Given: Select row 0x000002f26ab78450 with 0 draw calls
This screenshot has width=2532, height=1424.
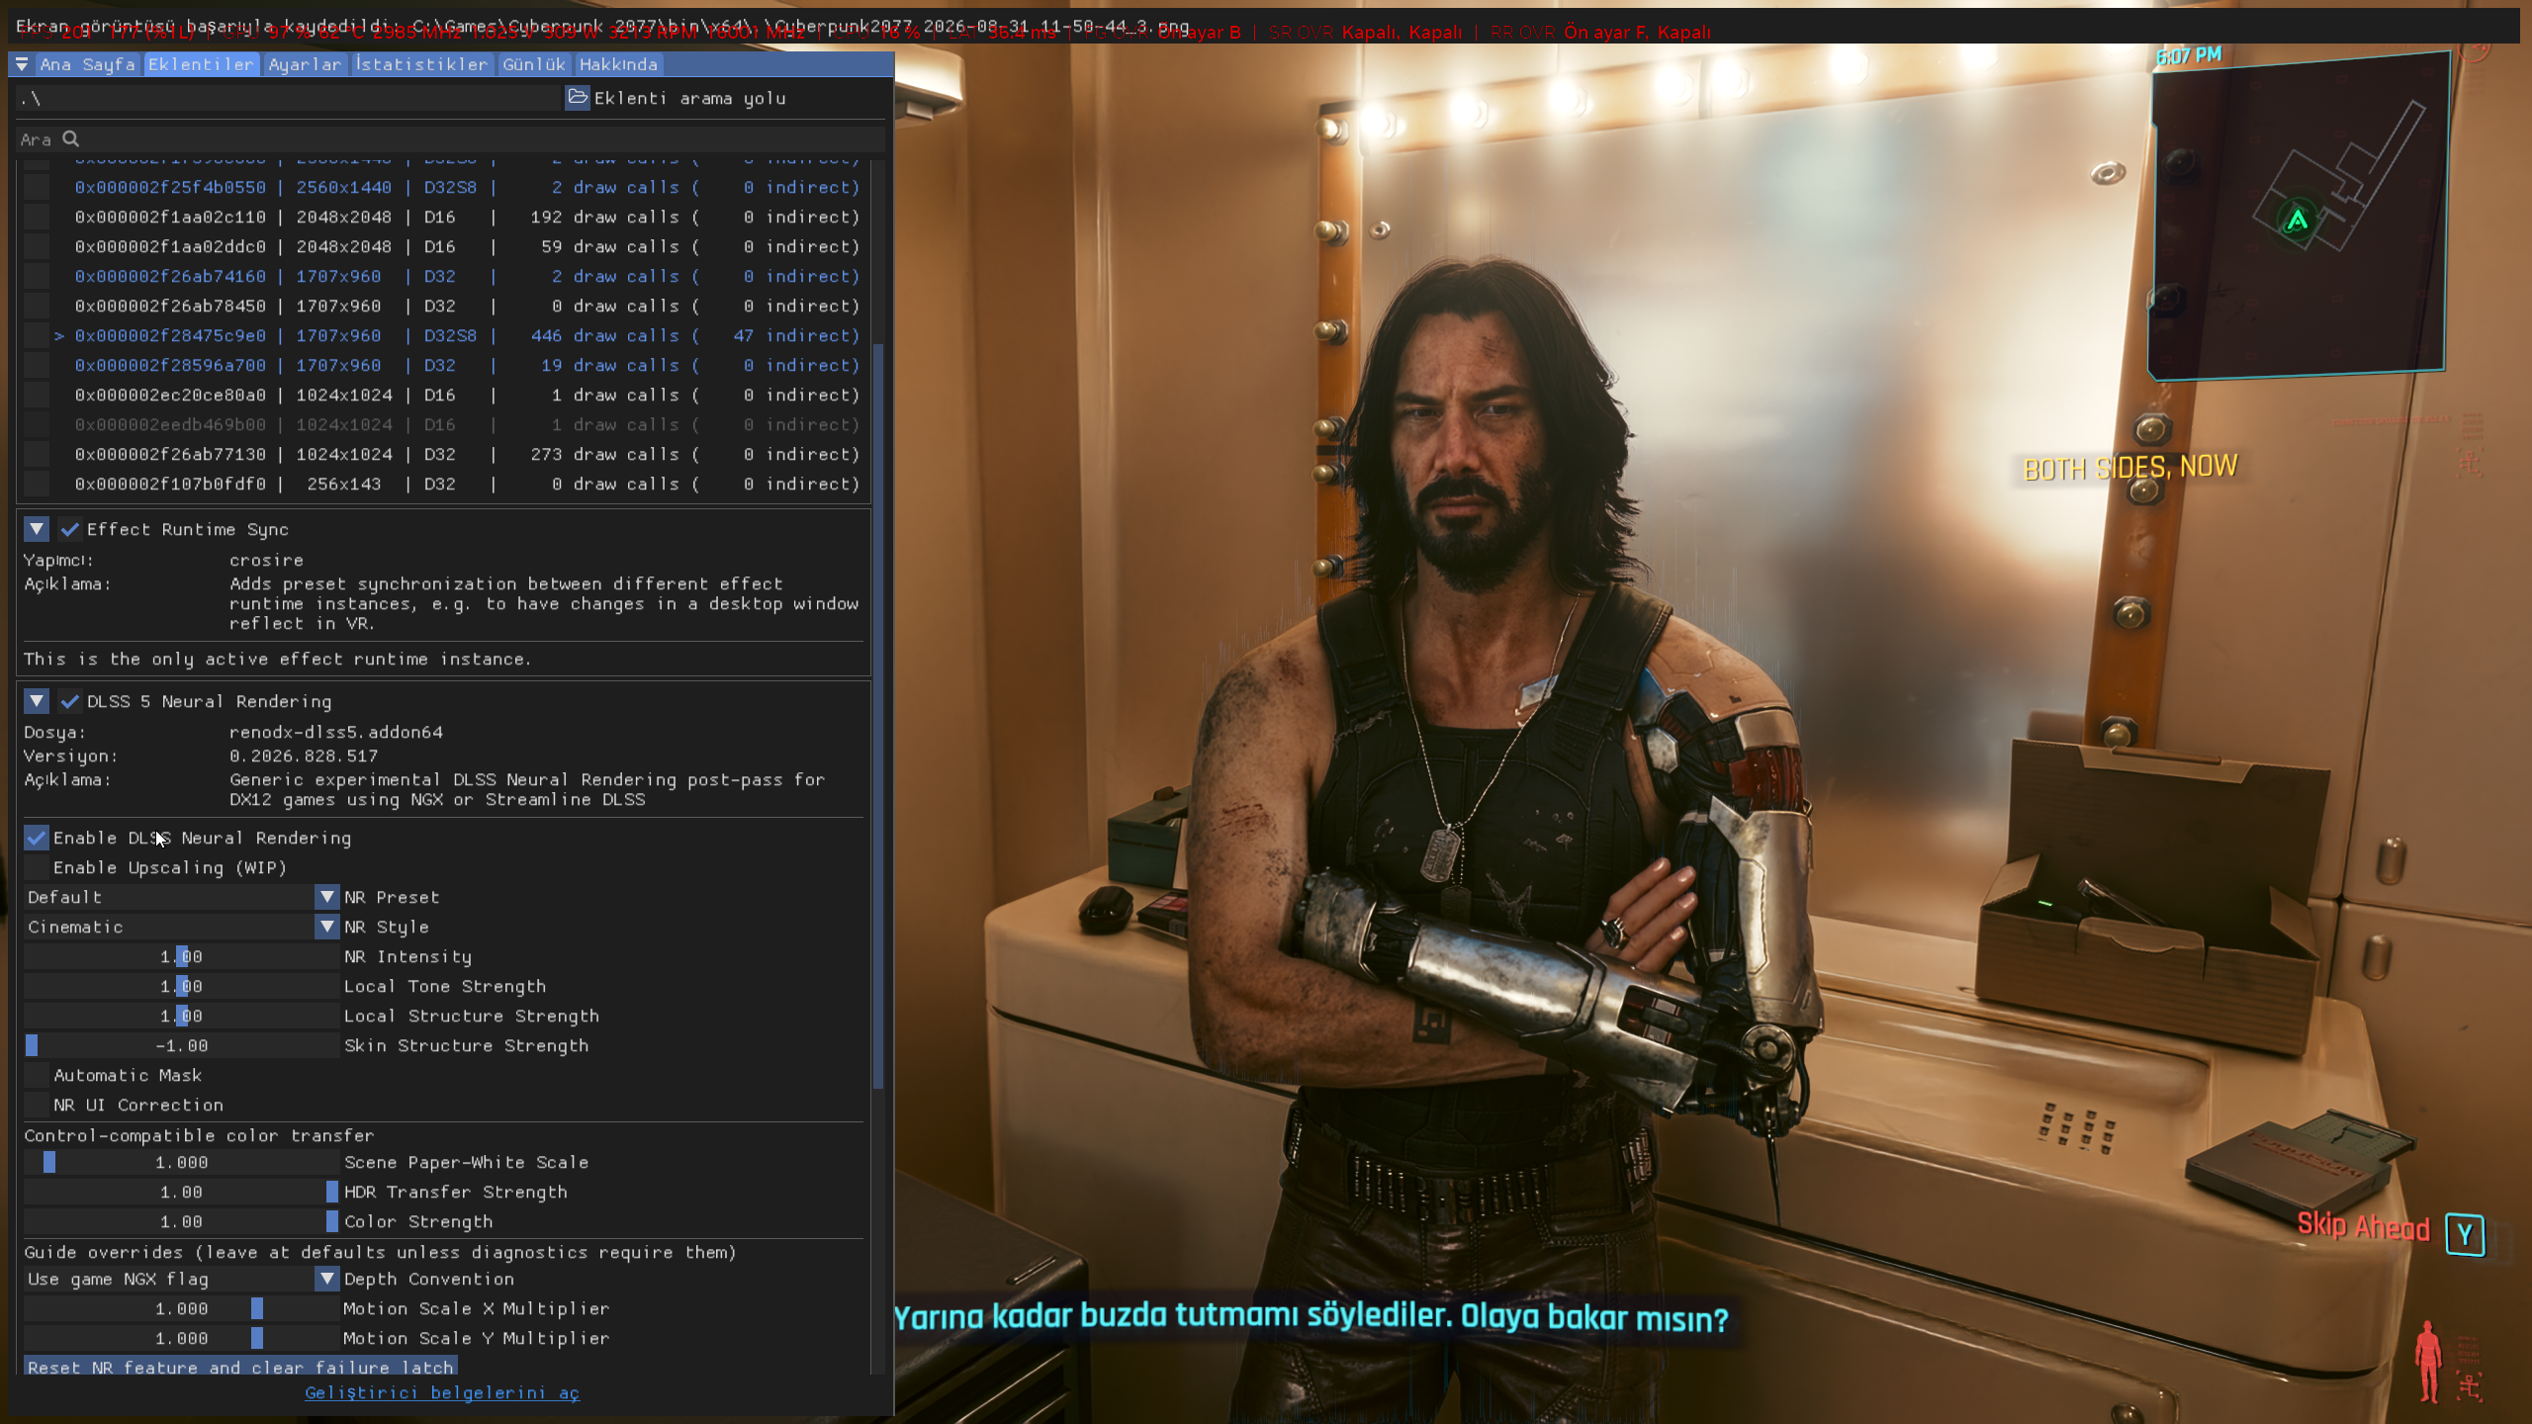Looking at the screenshot, I should [x=467, y=307].
